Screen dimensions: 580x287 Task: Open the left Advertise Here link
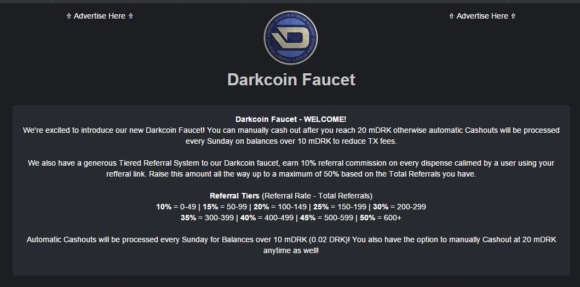click(x=100, y=16)
